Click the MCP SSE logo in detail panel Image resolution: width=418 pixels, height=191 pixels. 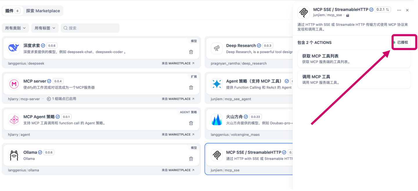(303, 12)
